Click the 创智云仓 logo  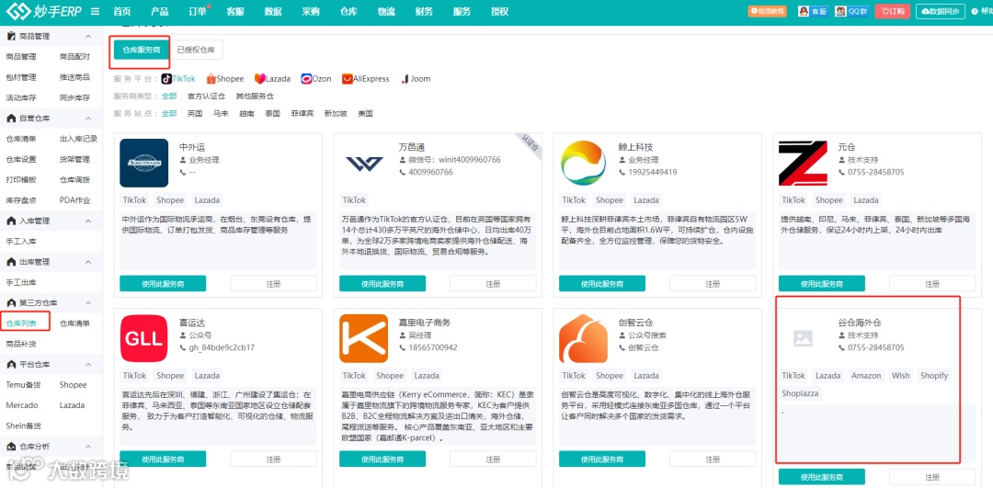[583, 338]
